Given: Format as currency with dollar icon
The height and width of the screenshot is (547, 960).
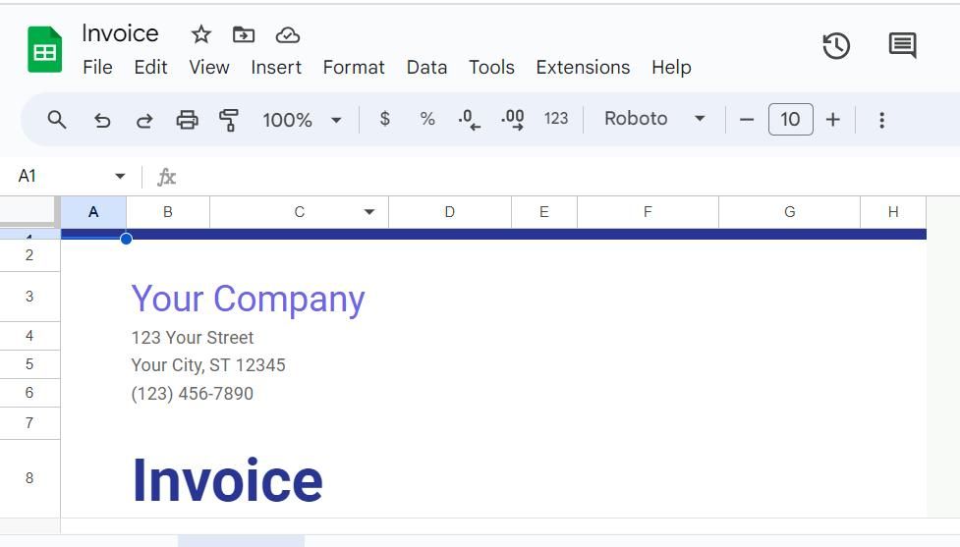Looking at the screenshot, I should [384, 119].
